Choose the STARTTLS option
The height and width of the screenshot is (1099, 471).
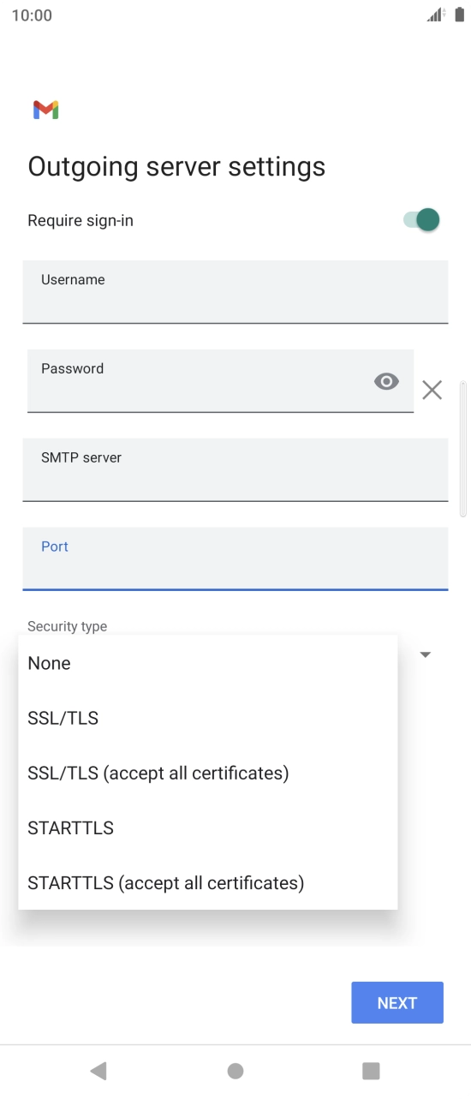tap(208, 827)
